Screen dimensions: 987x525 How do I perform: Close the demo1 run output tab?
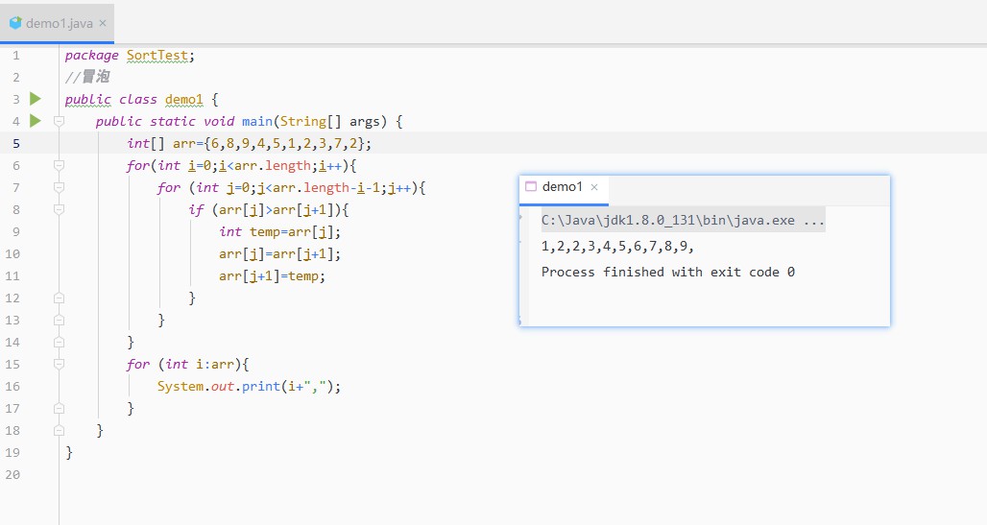(x=594, y=187)
